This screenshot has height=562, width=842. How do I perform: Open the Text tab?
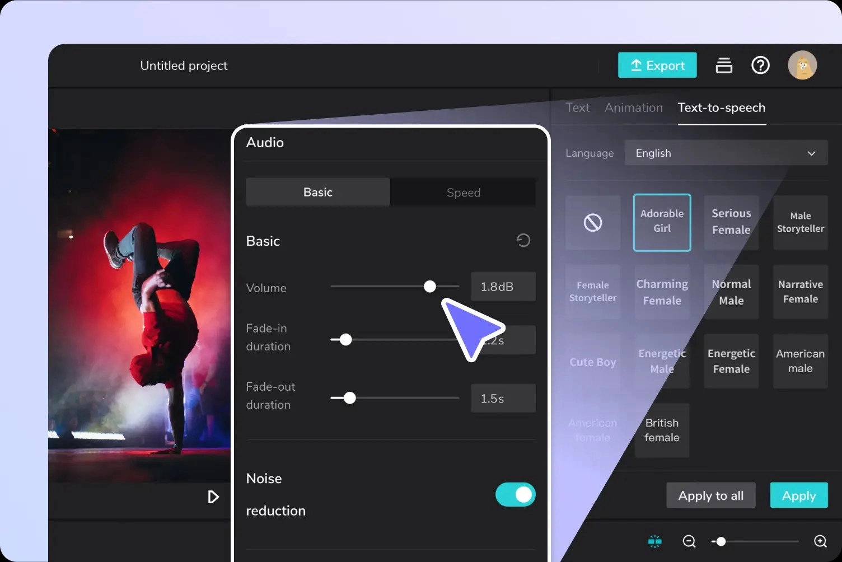tap(577, 107)
